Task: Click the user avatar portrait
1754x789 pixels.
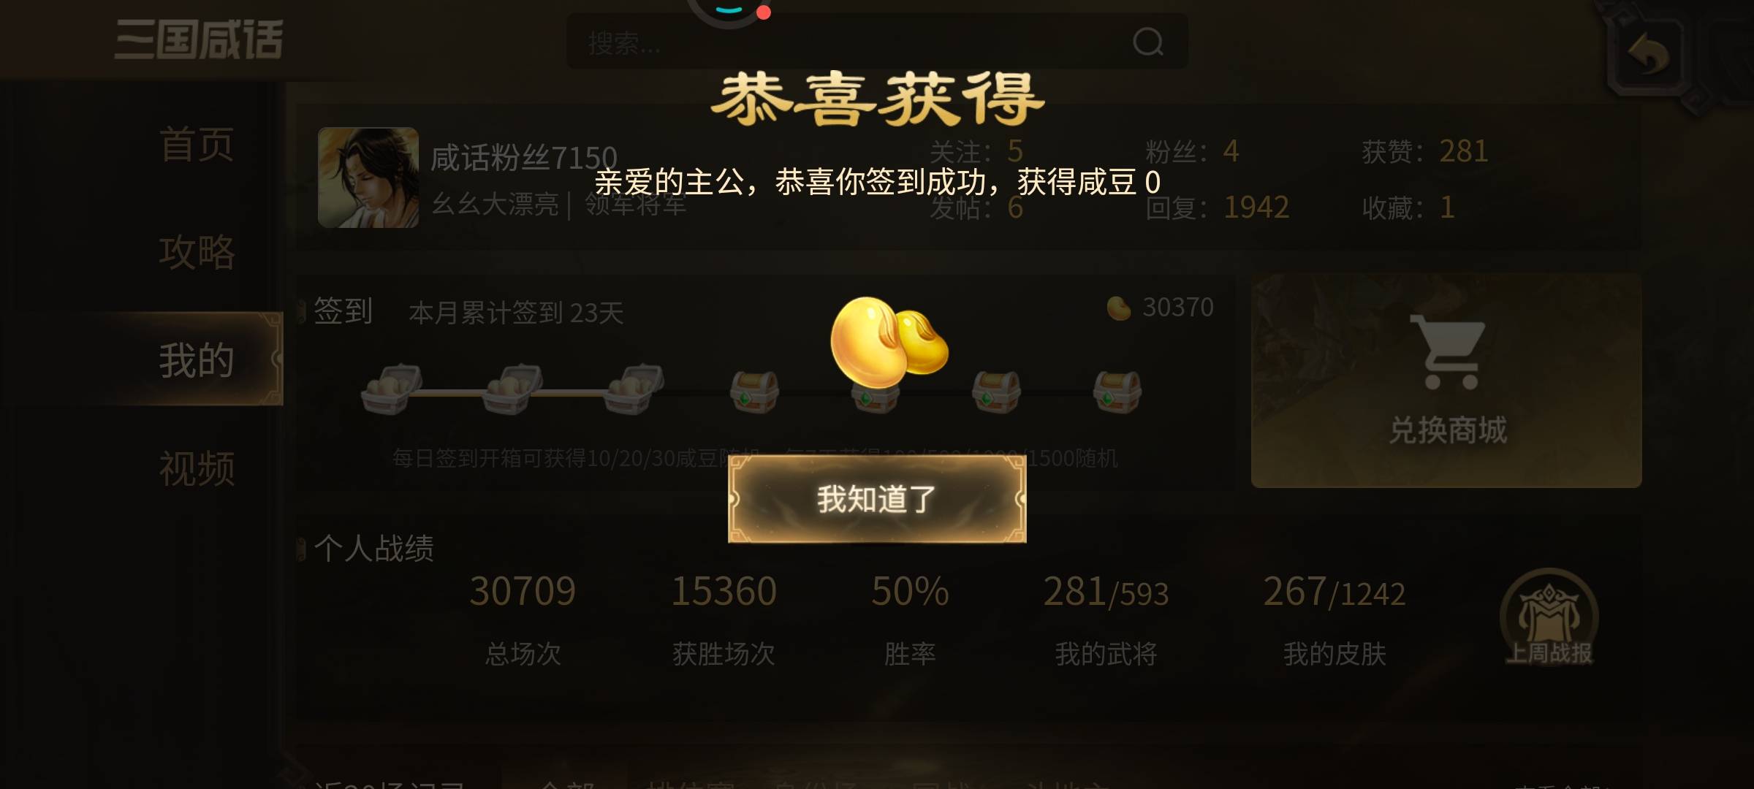Action: coord(368,178)
